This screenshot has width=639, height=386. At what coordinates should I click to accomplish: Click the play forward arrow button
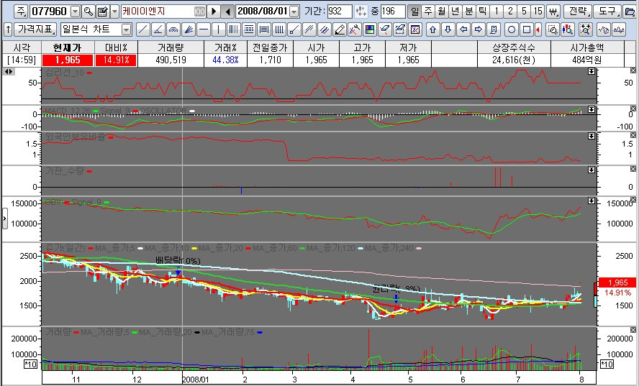tap(214, 12)
